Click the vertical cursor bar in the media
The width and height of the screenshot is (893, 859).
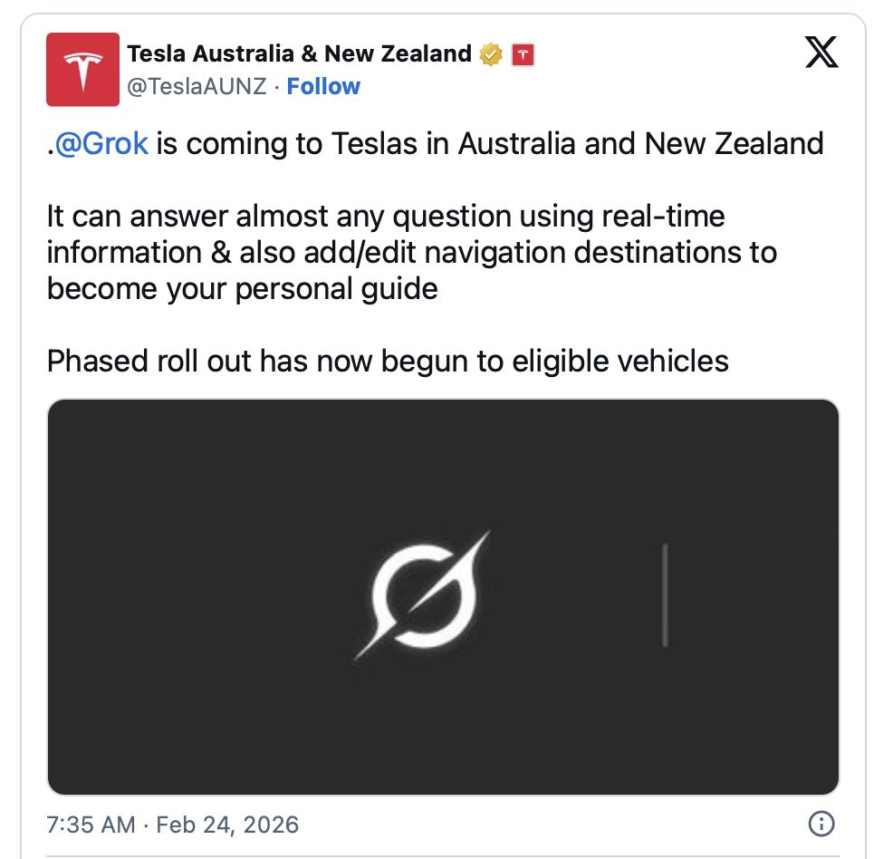665,595
